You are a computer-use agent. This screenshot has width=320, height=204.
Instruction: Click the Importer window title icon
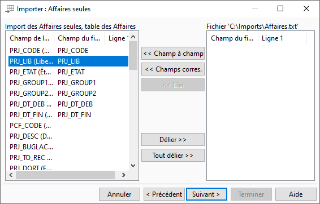(x=10, y=9)
